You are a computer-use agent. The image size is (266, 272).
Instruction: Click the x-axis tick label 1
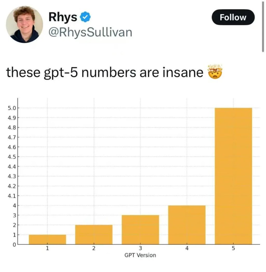[x=47, y=248]
